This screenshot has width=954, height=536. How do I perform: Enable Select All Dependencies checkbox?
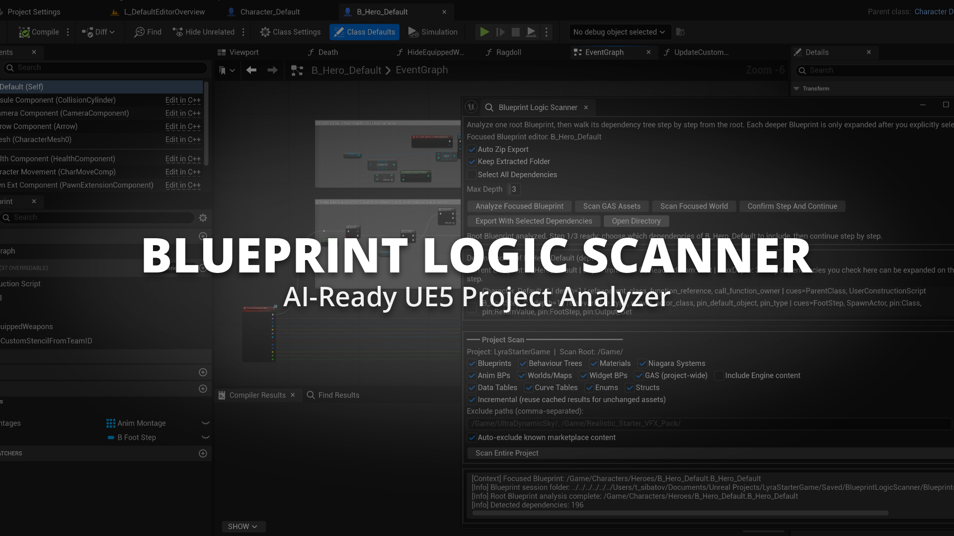(x=472, y=175)
